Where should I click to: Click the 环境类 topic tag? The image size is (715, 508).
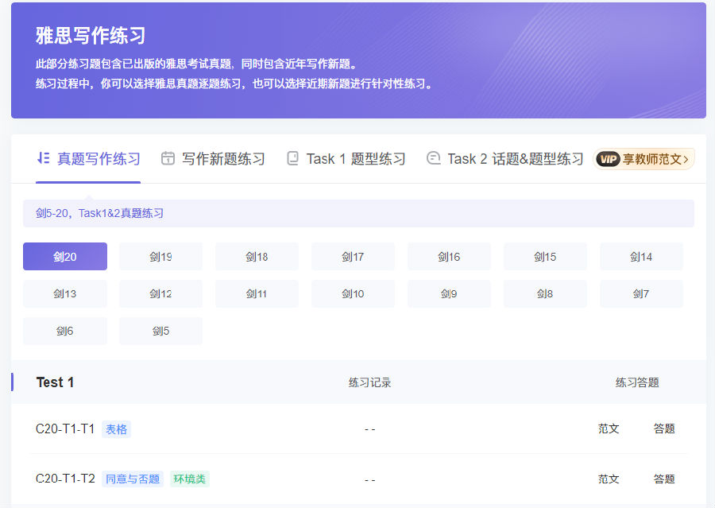coord(190,479)
